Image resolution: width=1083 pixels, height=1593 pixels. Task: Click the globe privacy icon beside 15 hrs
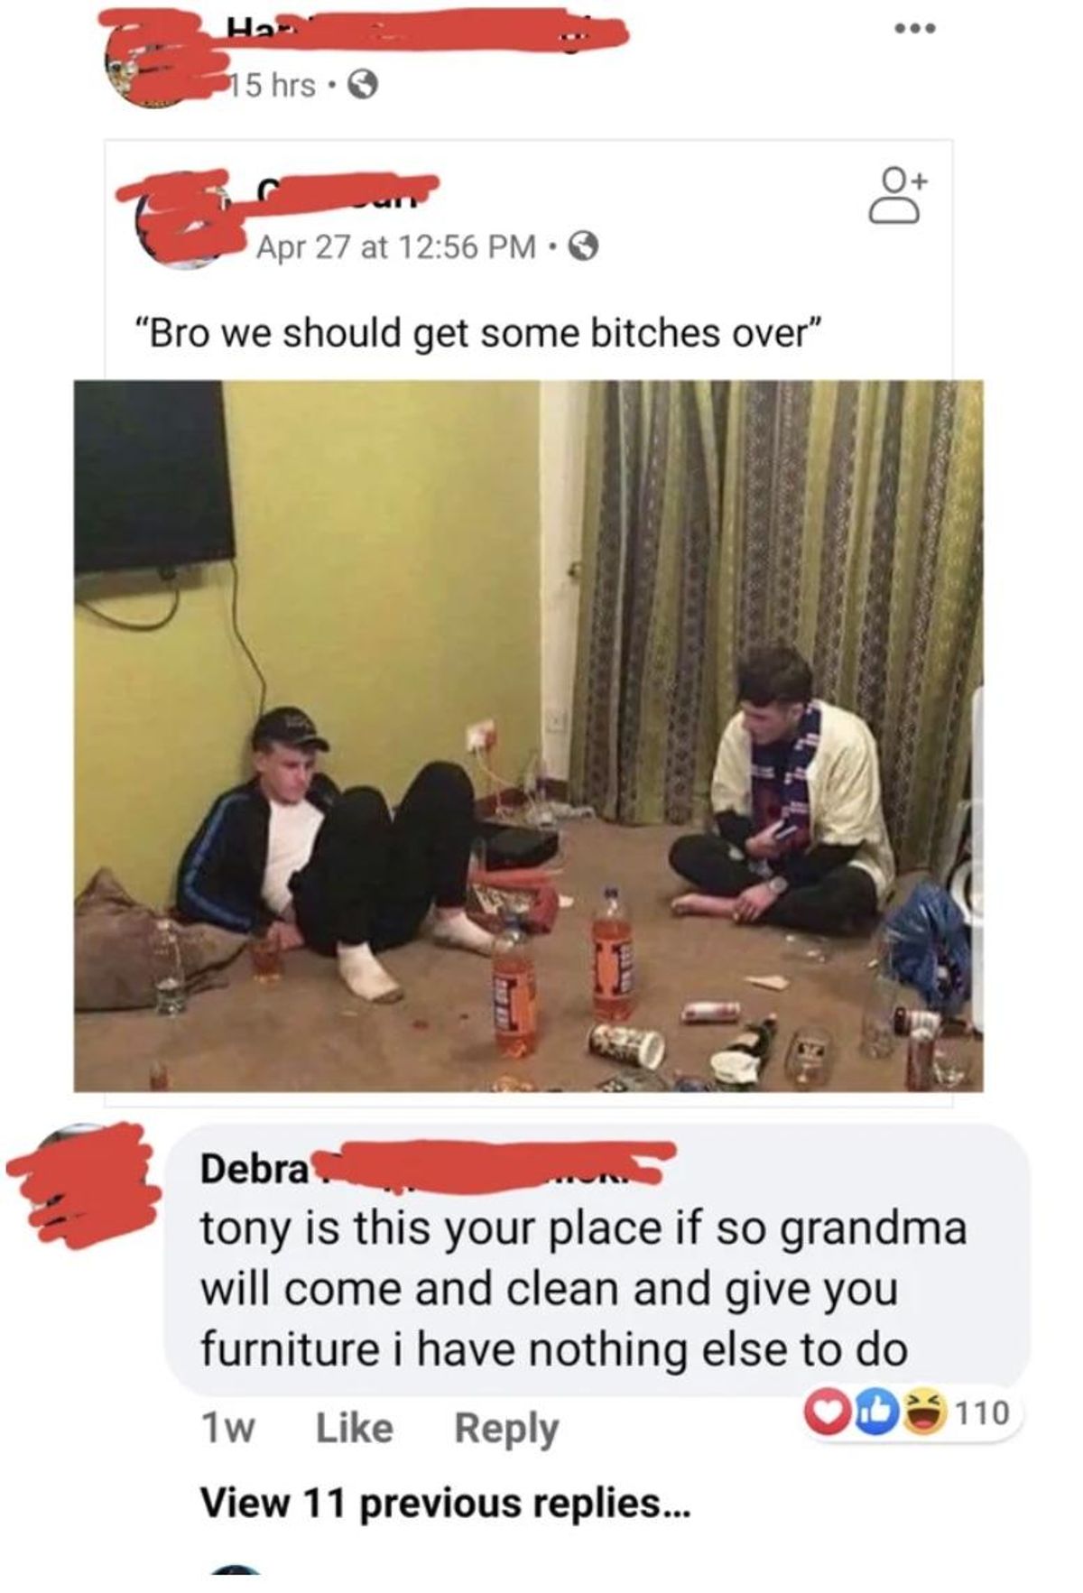coord(362,86)
